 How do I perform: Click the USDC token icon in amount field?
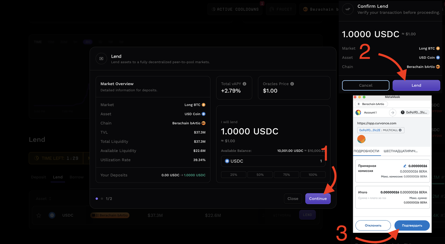tap(227, 161)
